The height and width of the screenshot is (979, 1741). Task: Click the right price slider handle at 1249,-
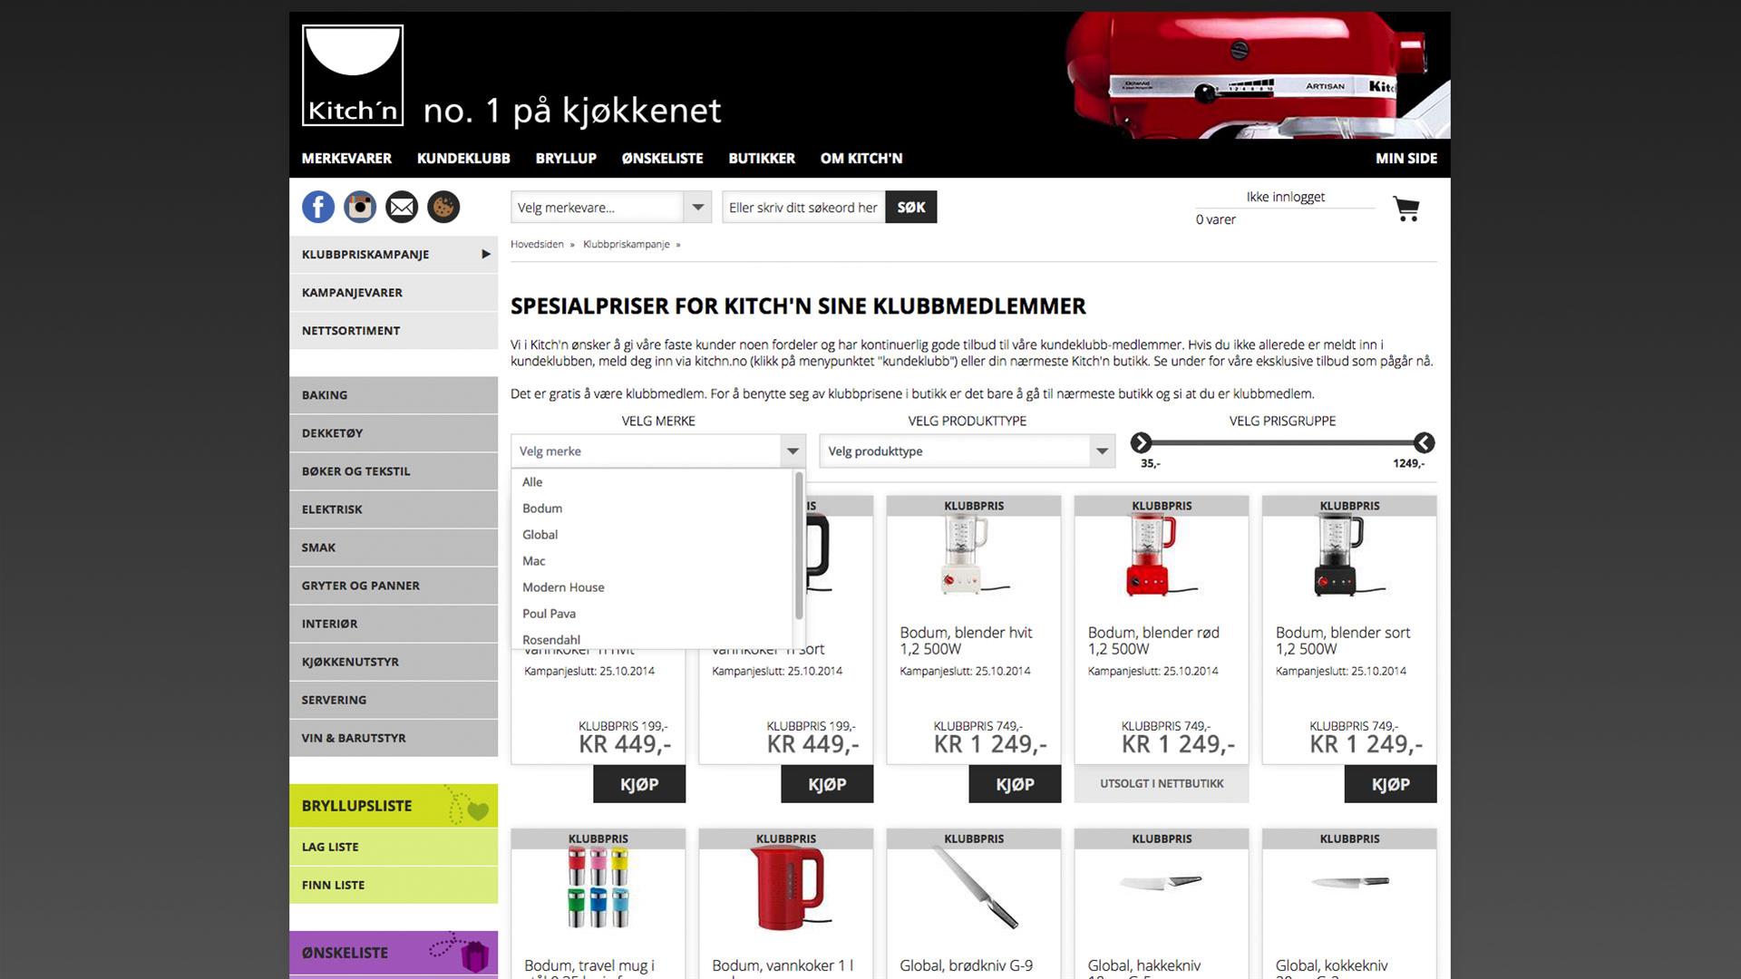(x=1424, y=442)
